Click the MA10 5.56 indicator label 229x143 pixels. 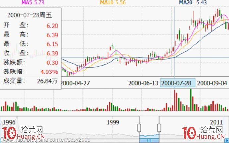click(113, 2)
